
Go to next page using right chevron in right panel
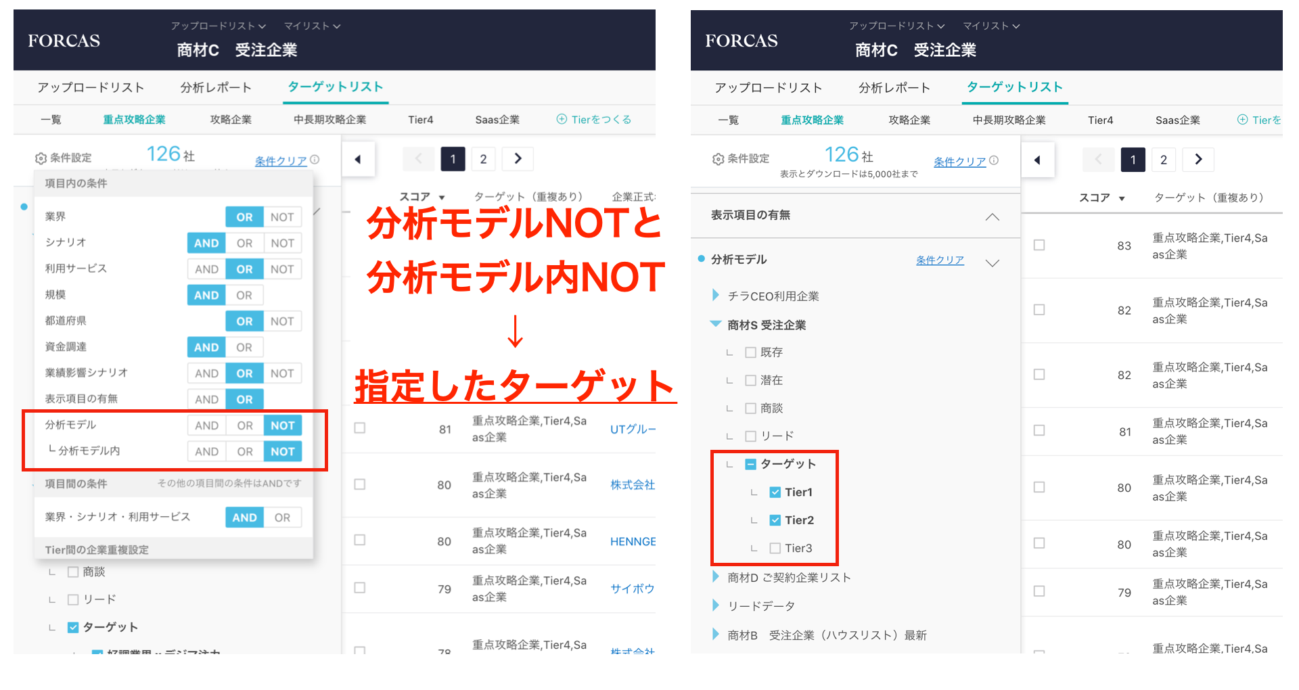(x=1198, y=160)
